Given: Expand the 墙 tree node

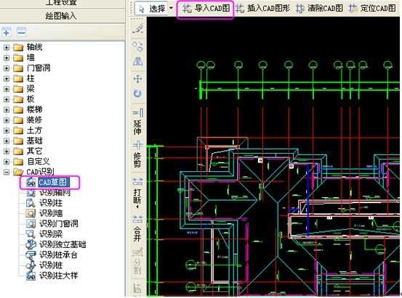Looking at the screenshot, I should [7, 58].
